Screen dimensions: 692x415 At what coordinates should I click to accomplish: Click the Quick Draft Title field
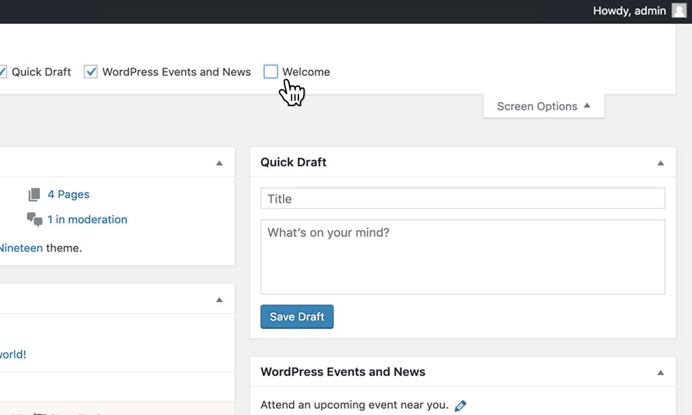[463, 198]
